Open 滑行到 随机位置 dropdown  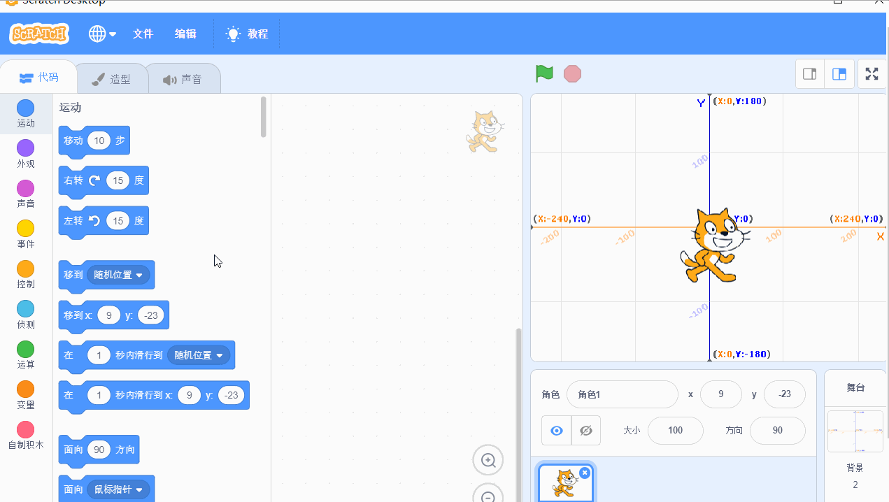coord(199,355)
